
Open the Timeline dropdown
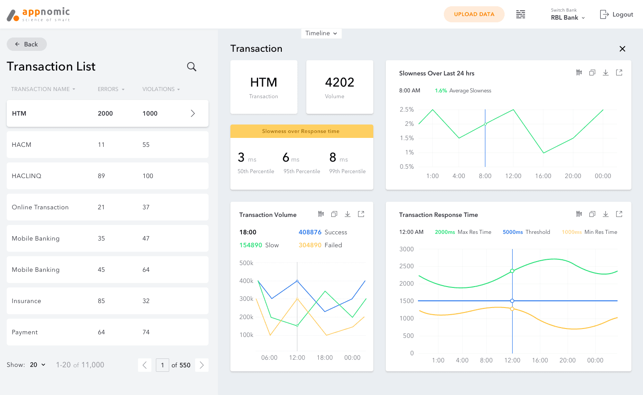pyautogui.click(x=321, y=33)
